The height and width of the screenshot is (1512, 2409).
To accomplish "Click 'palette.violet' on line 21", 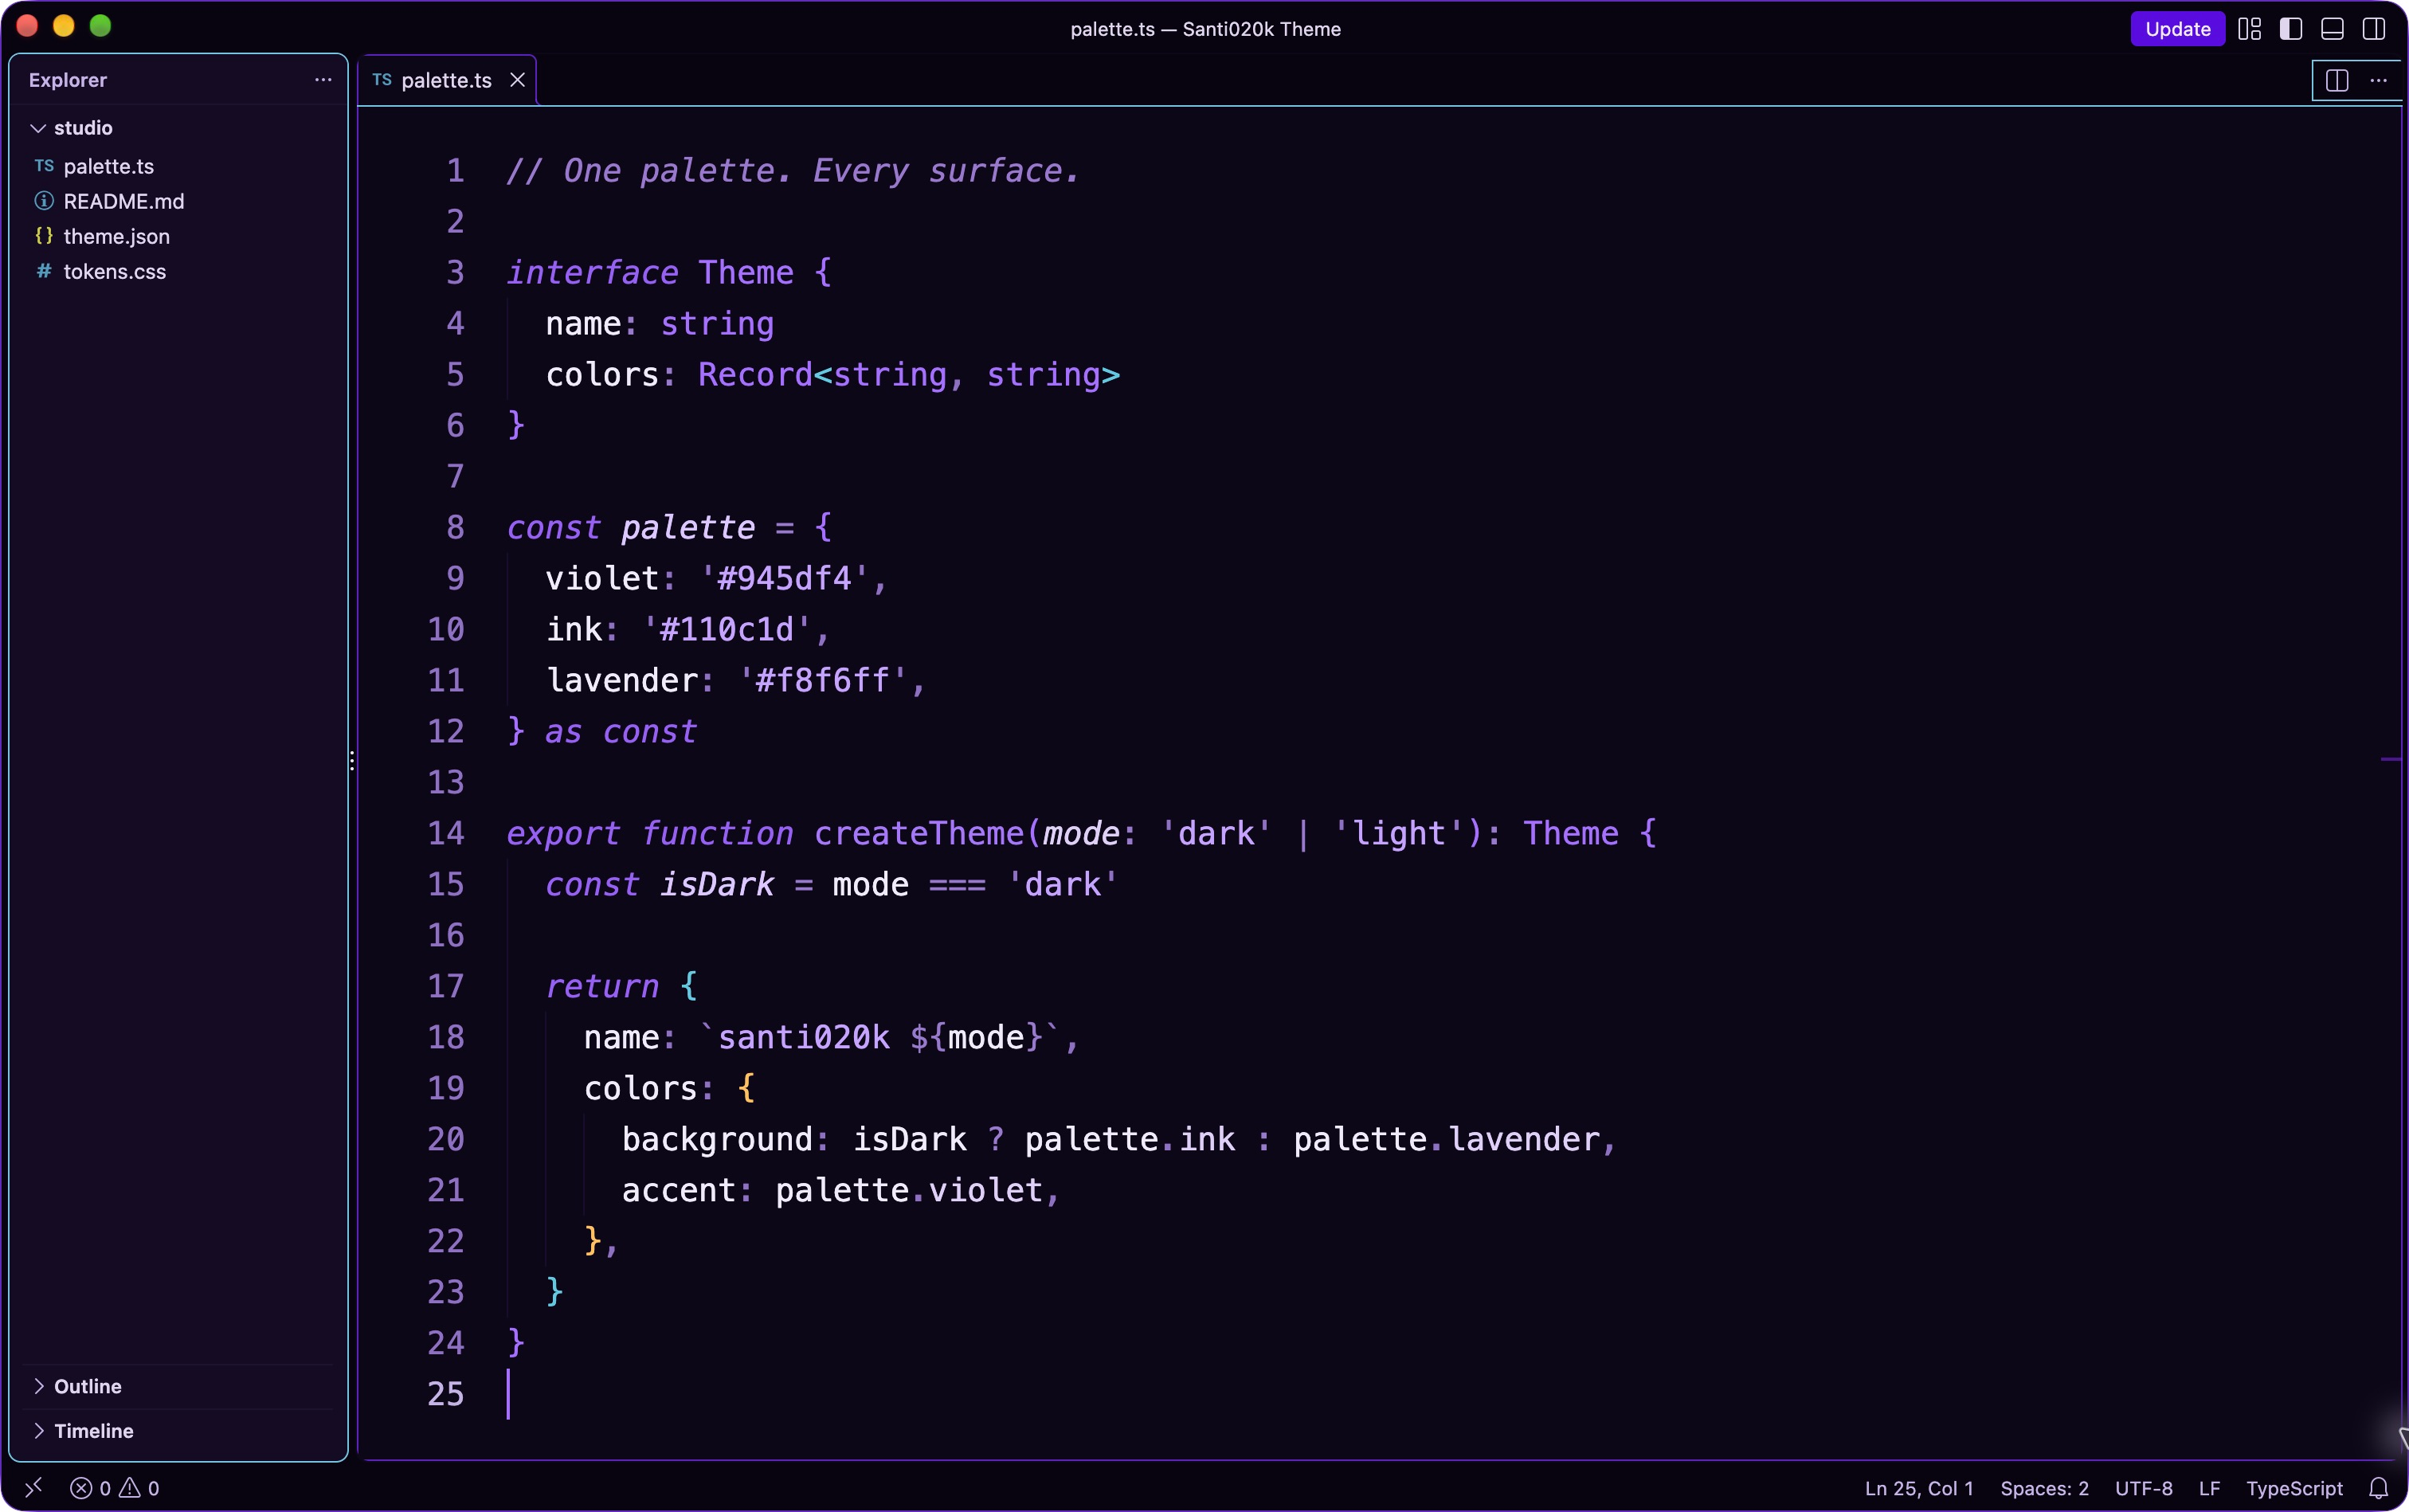I will (909, 1190).
